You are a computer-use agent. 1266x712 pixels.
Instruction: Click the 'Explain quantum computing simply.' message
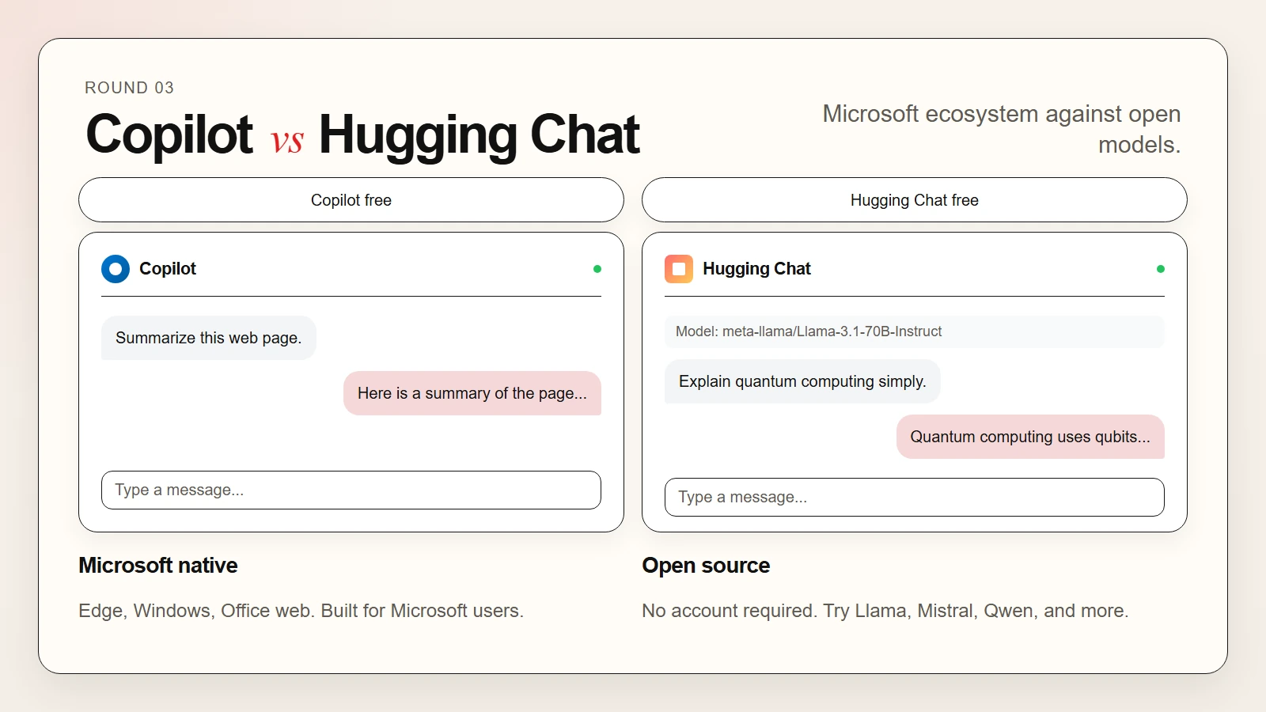pos(802,381)
